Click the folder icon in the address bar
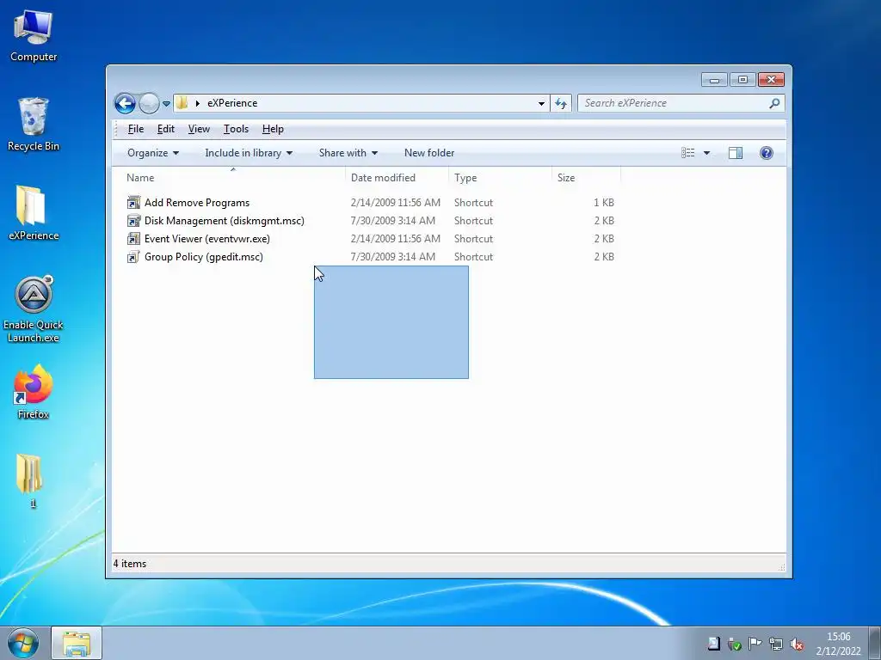 (x=182, y=103)
